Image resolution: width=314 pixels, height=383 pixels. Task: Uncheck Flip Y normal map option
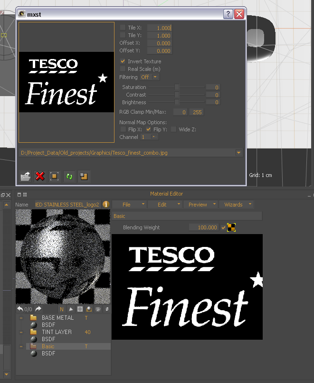tap(148, 129)
